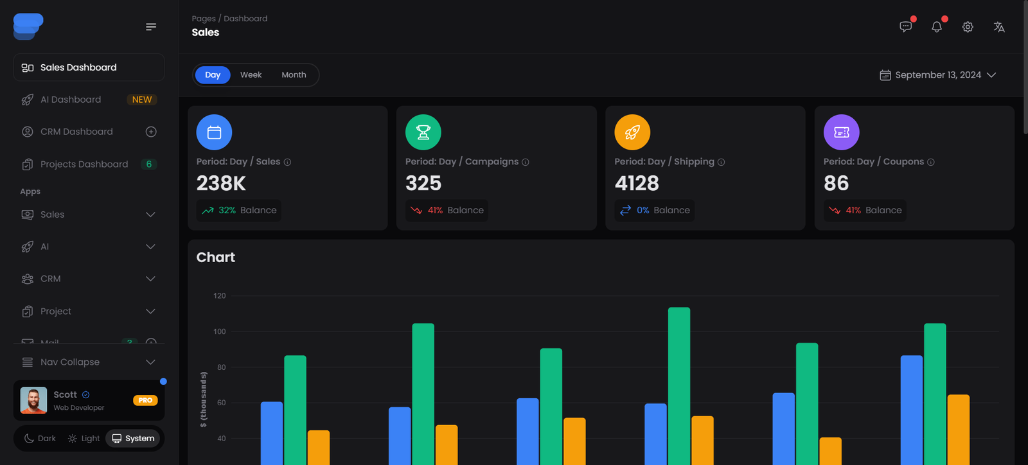Image resolution: width=1028 pixels, height=465 pixels.
Task: Expand the Project apps menu chevron
Action: click(150, 311)
